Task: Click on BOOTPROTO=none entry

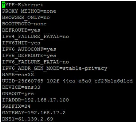Action: pos(24,24)
